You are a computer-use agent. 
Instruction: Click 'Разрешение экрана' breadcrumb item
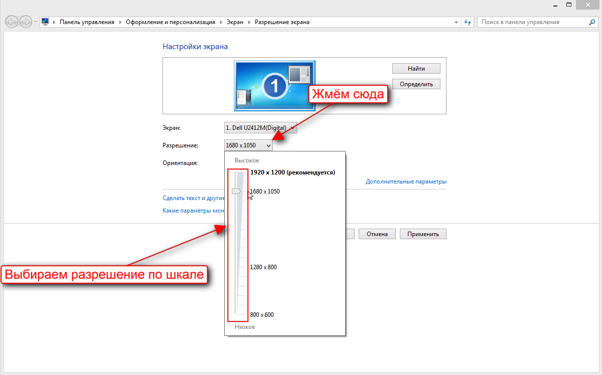[x=282, y=22]
